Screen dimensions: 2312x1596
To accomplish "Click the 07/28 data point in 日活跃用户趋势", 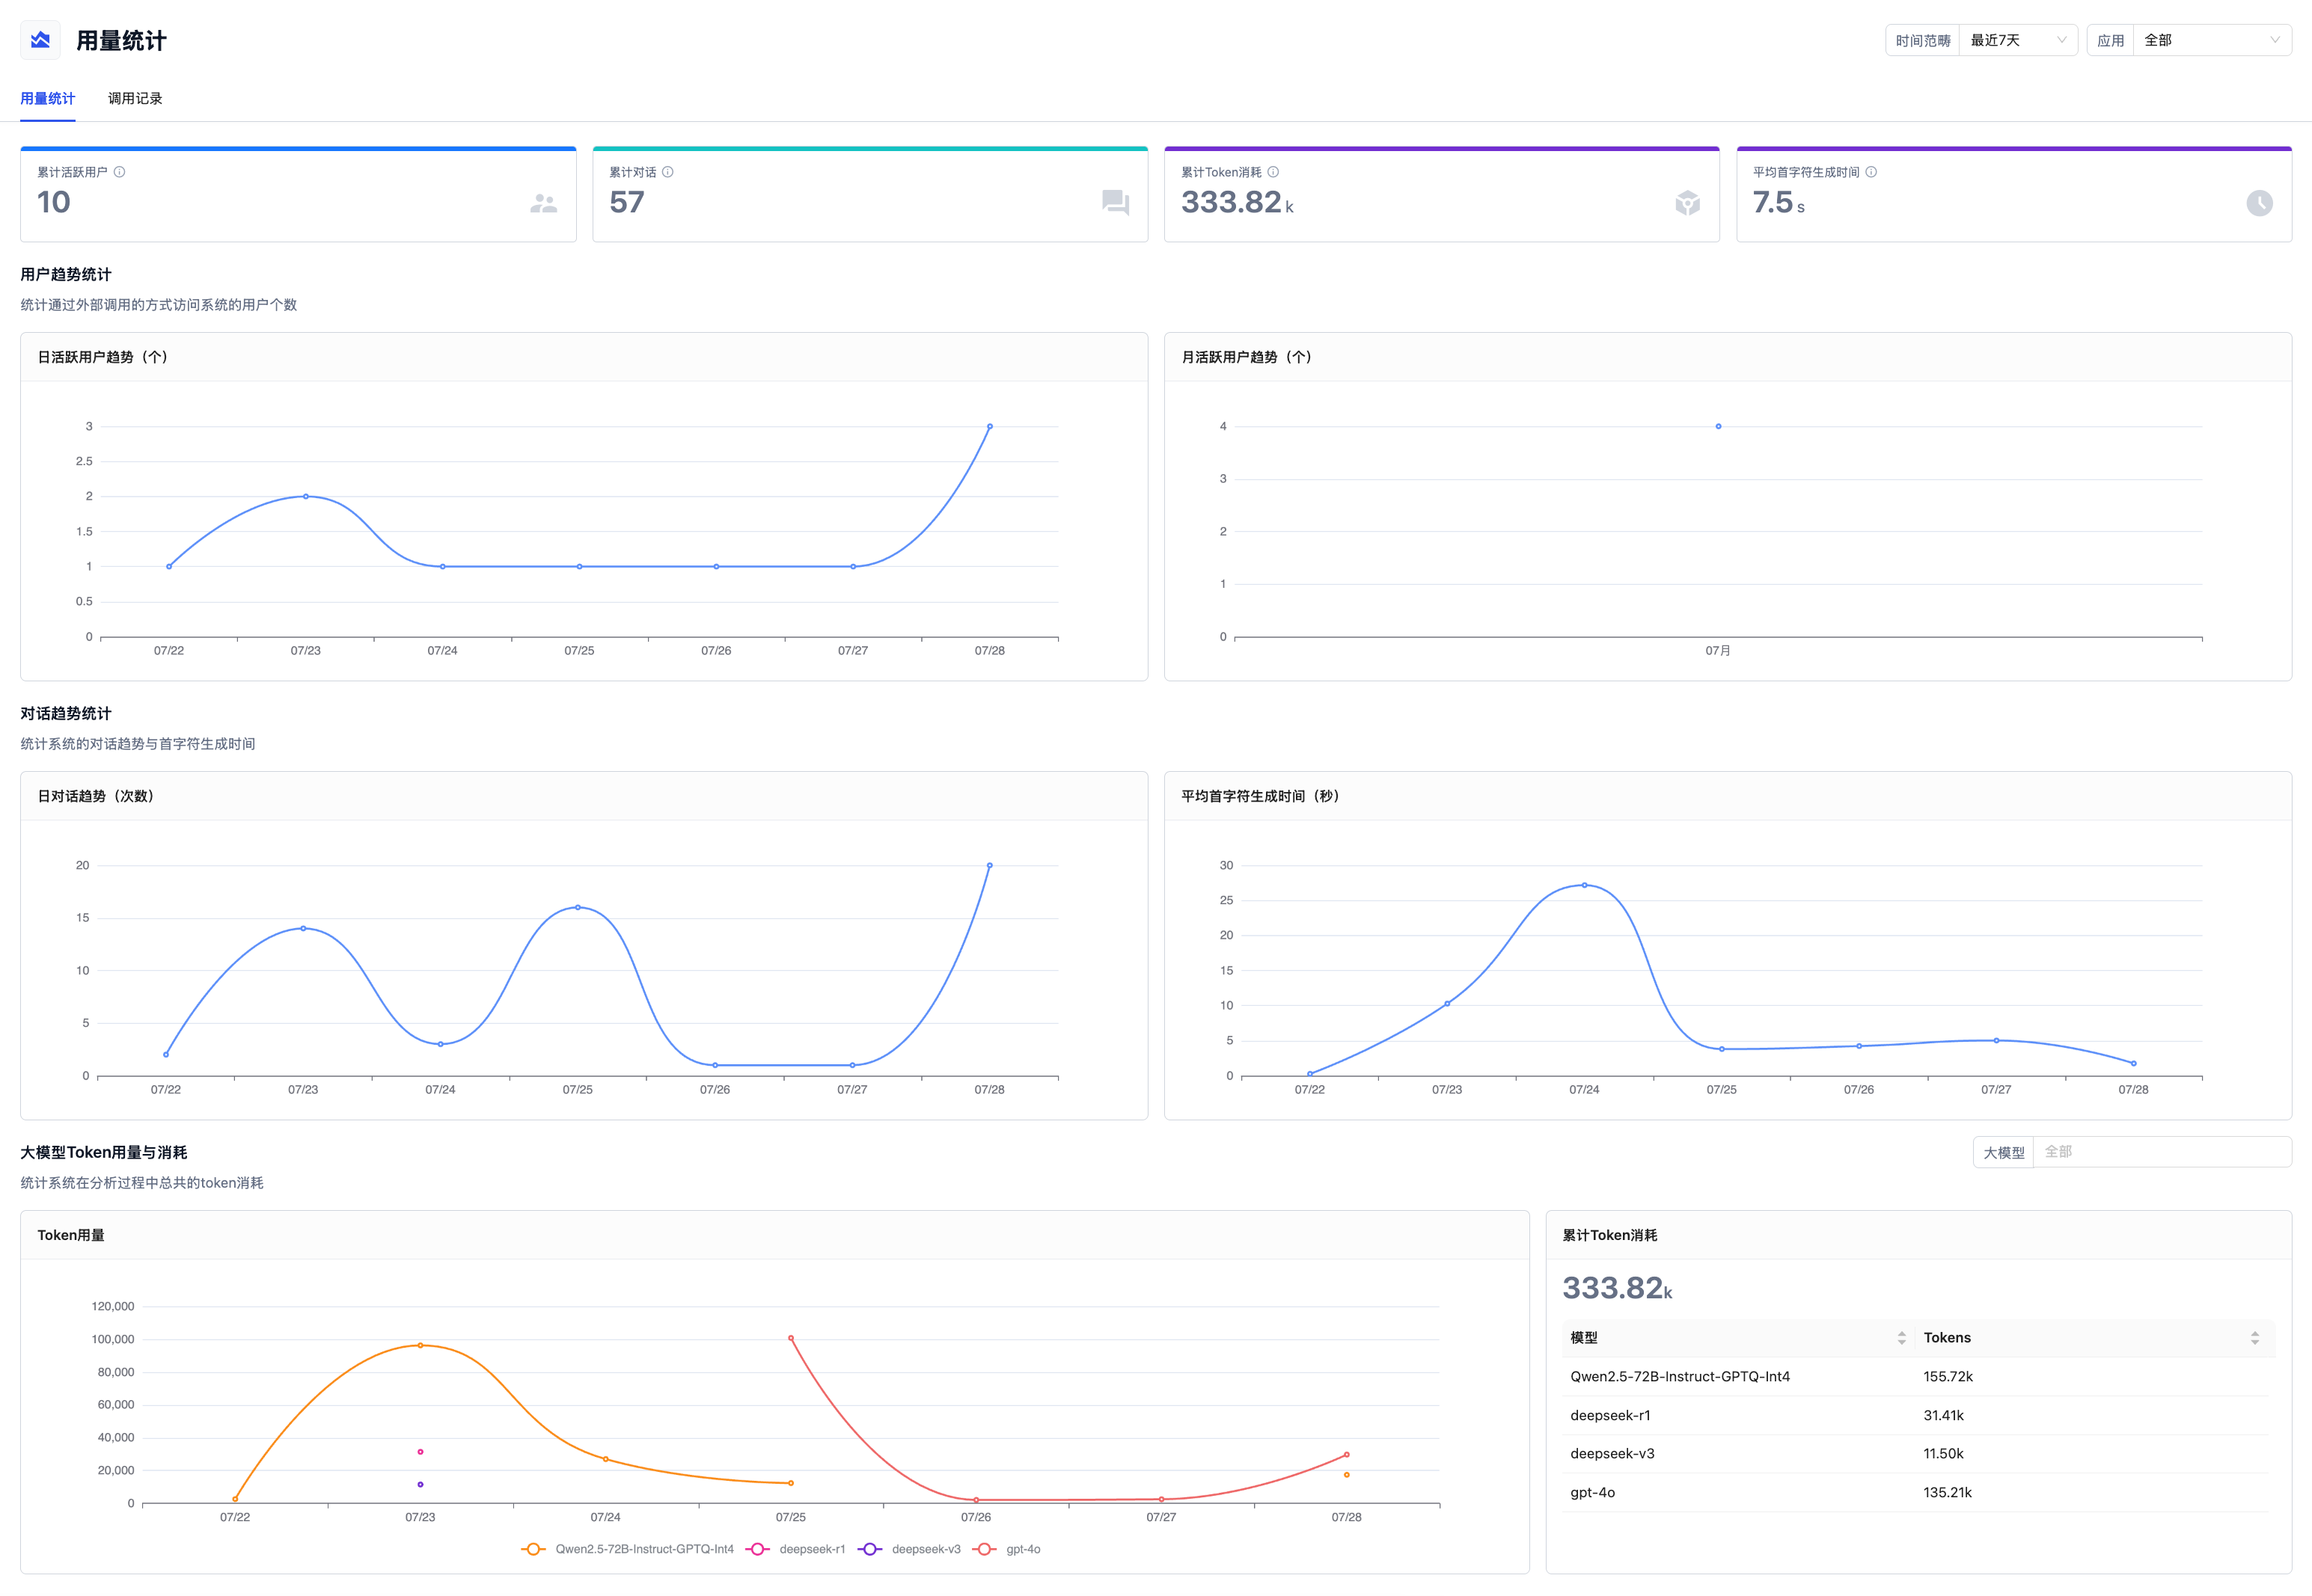I will coord(989,426).
